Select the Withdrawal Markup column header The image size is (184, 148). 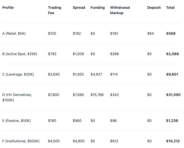point(120,10)
